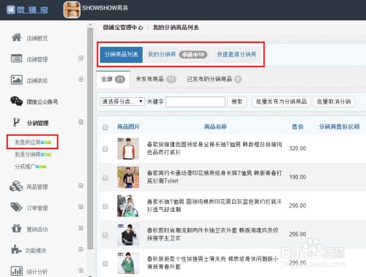Screen dimensions: 366x277
Task: Open thumbnail of the 290.00 product
Action: [x=128, y=206]
